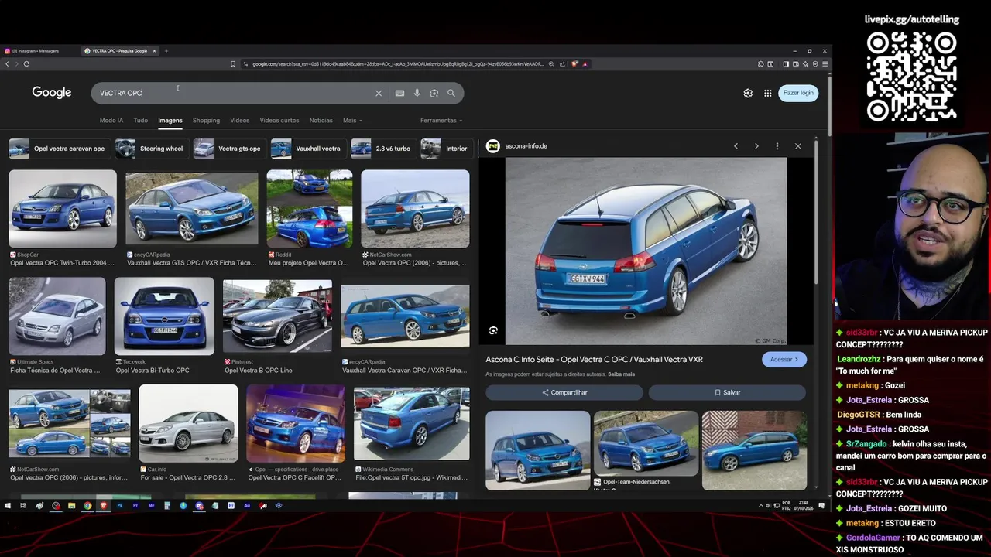The width and height of the screenshot is (991, 557).
Task: Filter by Opel vectra caravan opc chip
Action: point(58,149)
